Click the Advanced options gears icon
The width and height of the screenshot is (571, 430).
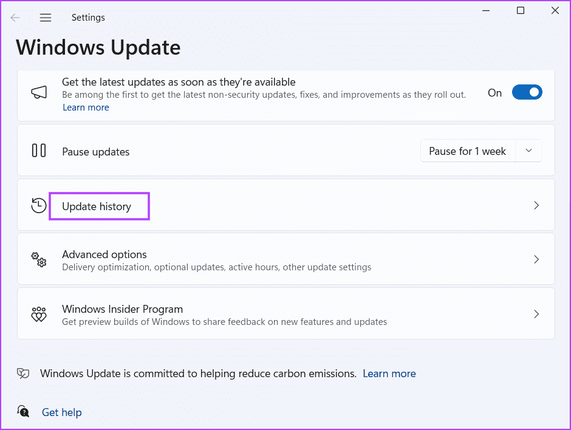pyautogui.click(x=39, y=259)
